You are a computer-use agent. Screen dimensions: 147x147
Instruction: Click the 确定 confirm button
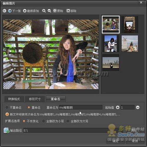(x=116, y=141)
